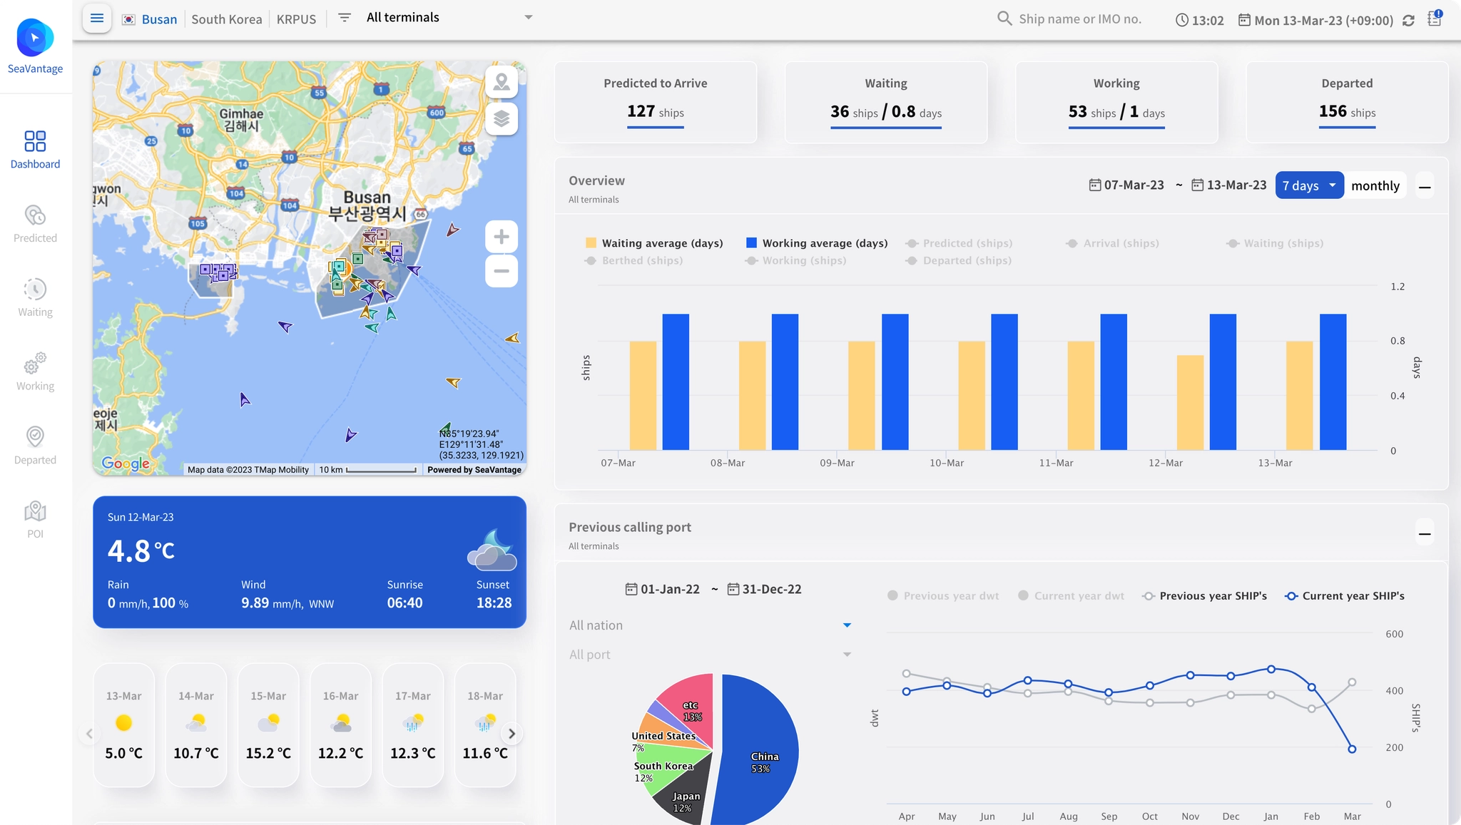1461x825 pixels.
Task: Show next forecast days arrow
Action: coord(511,733)
